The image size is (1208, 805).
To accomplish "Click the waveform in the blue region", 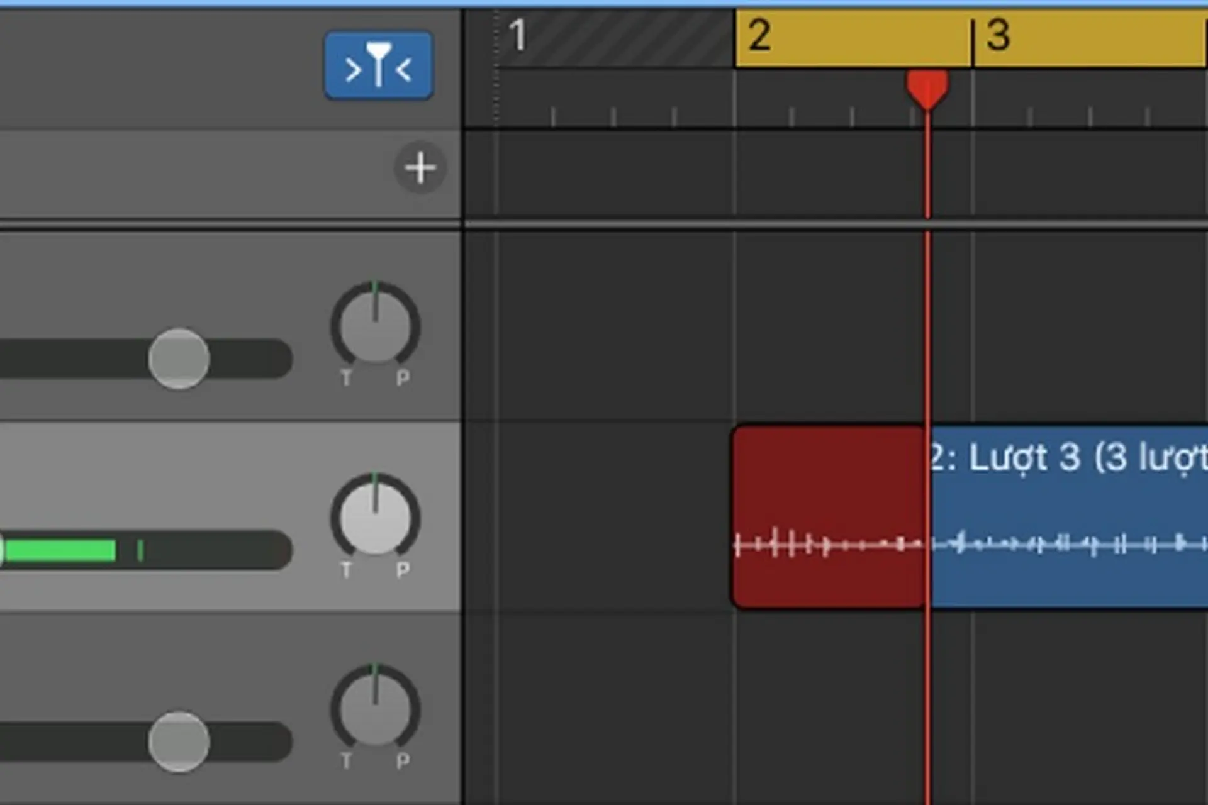I will (1068, 543).
